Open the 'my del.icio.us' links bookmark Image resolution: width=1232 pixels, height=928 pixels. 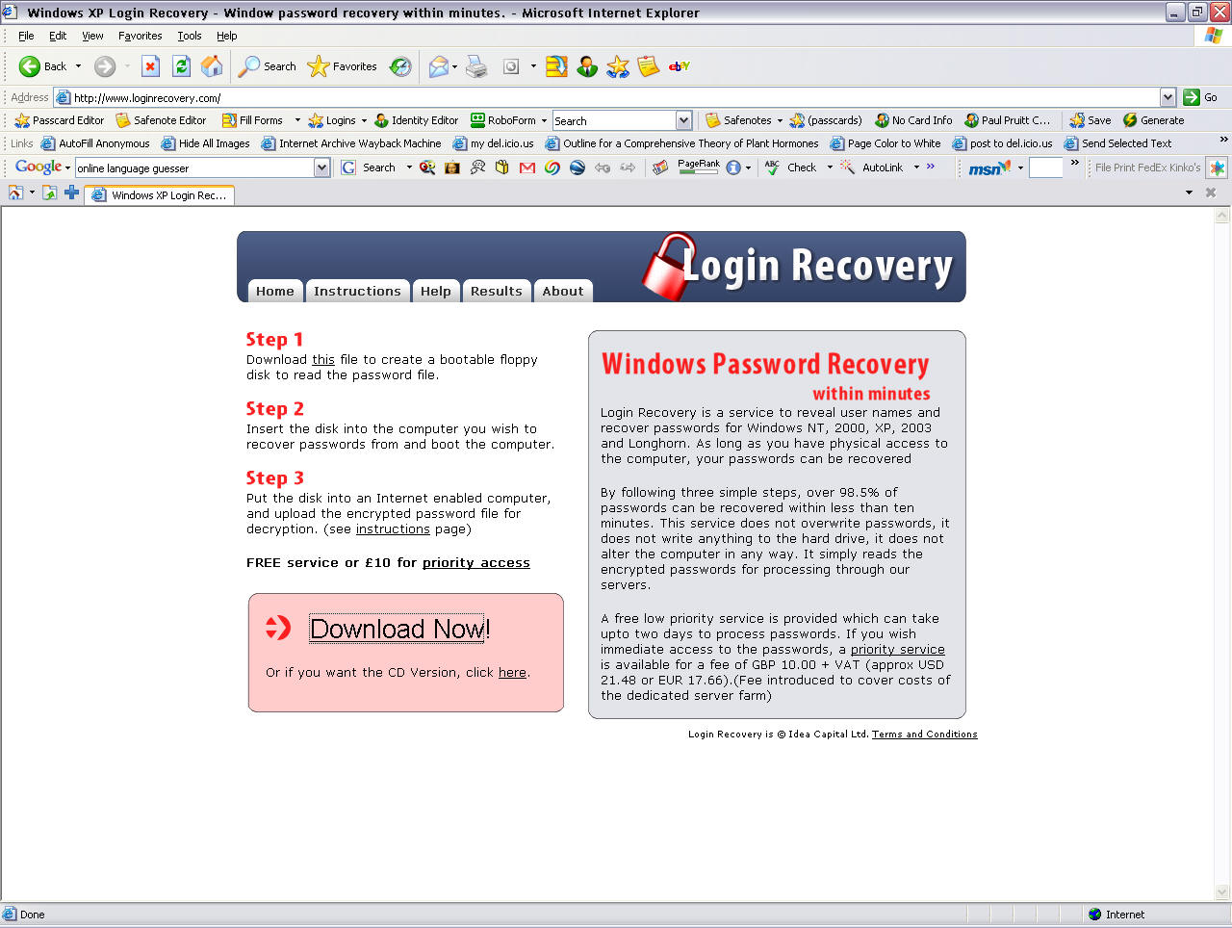[493, 143]
